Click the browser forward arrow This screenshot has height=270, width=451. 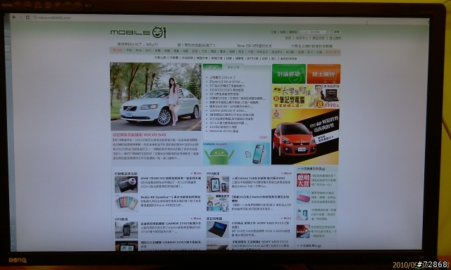(20, 17)
